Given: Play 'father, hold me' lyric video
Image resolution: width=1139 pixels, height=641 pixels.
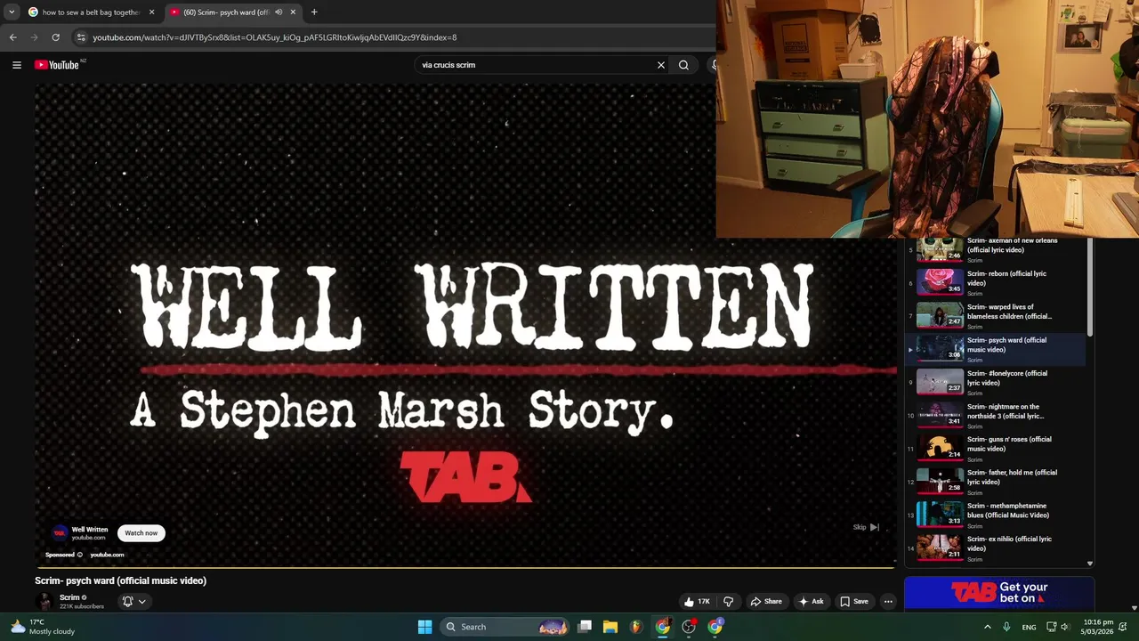Looking at the screenshot, I should [995, 482].
